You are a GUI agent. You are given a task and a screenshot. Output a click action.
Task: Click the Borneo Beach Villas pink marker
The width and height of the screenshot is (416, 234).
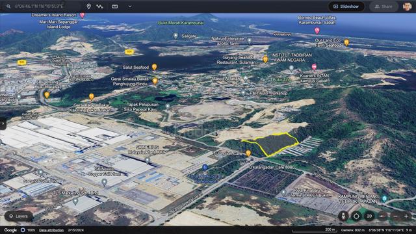click(317, 31)
